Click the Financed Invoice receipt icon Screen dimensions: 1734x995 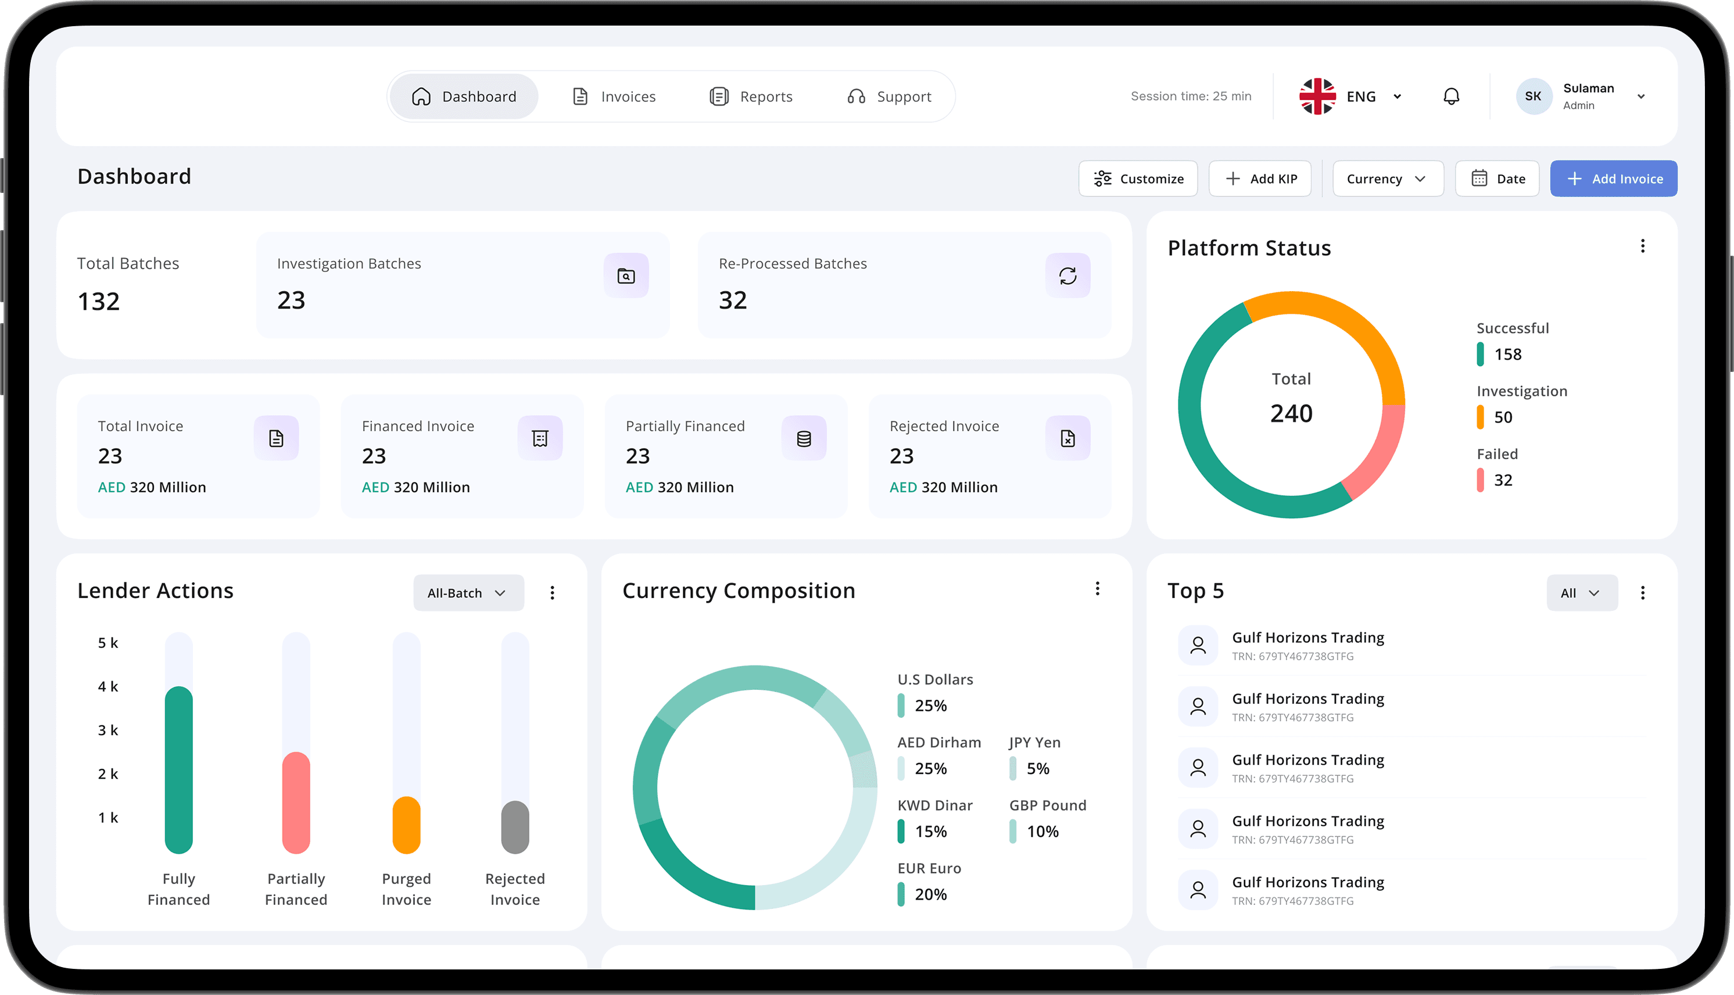coord(540,438)
